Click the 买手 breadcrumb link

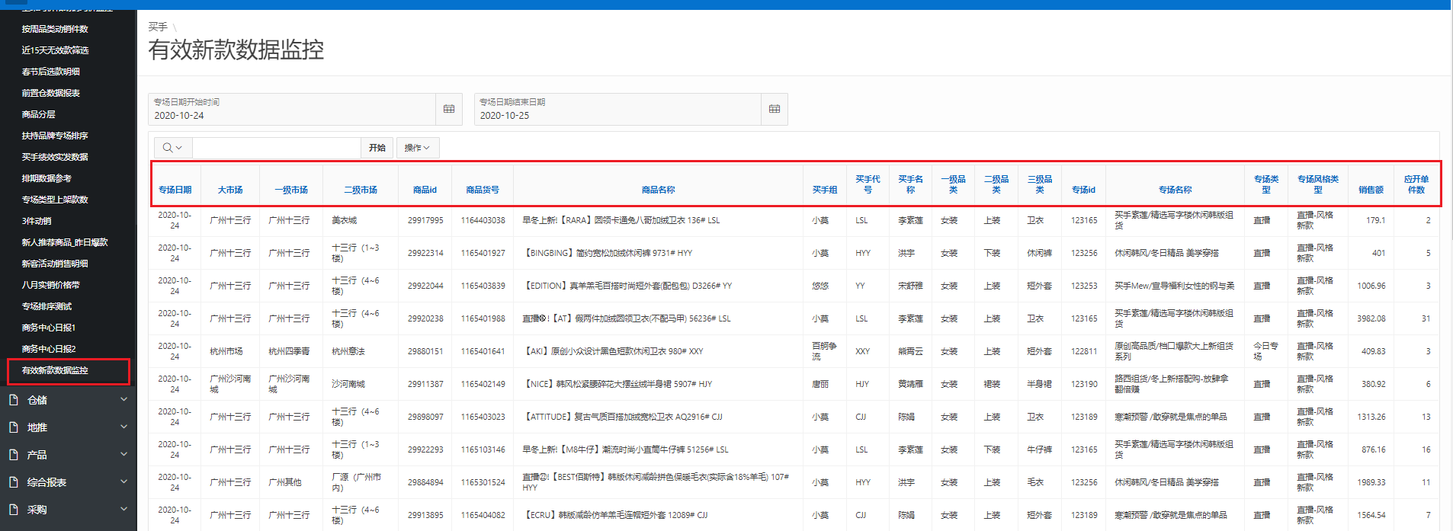click(x=158, y=27)
